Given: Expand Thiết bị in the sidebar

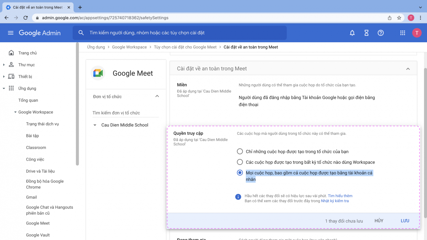Looking at the screenshot, I should pyautogui.click(x=4, y=77).
